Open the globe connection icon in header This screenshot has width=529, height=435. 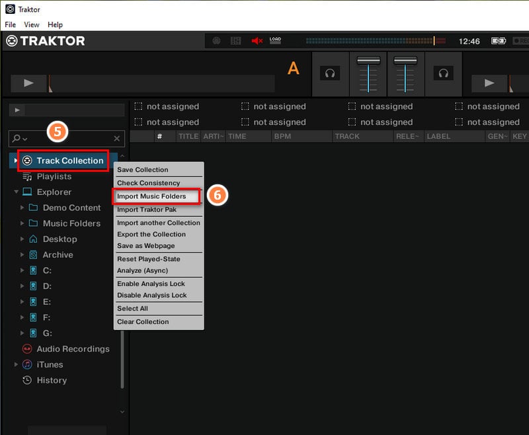click(216, 41)
